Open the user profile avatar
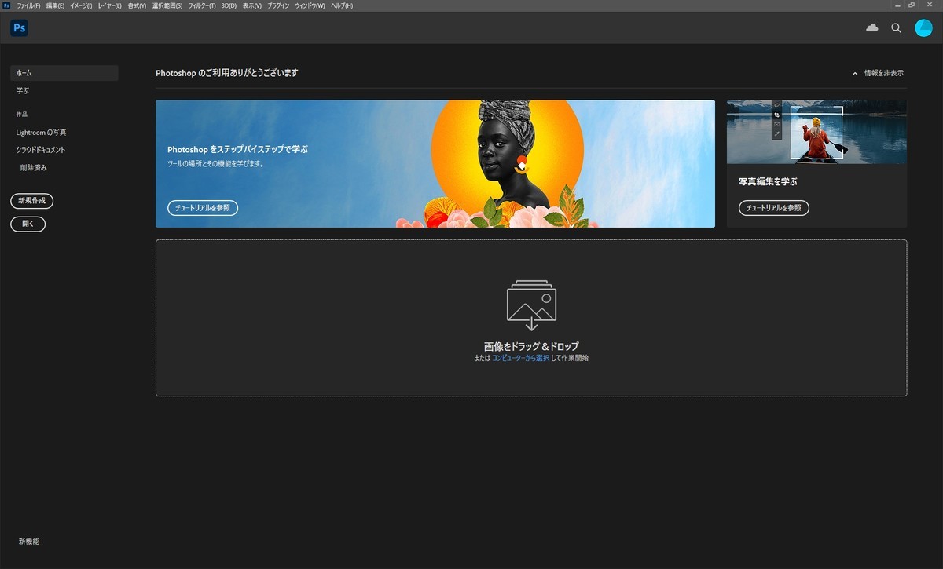Viewport: 943px width, 569px height. tap(923, 28)
